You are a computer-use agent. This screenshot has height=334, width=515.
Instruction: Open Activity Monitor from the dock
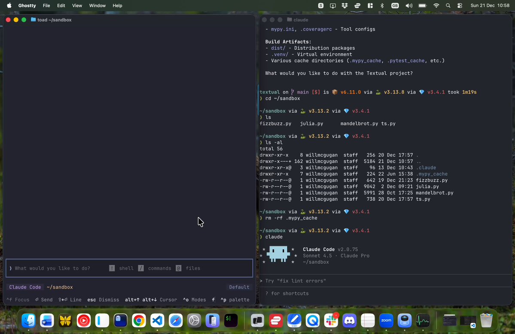[423, 320]
